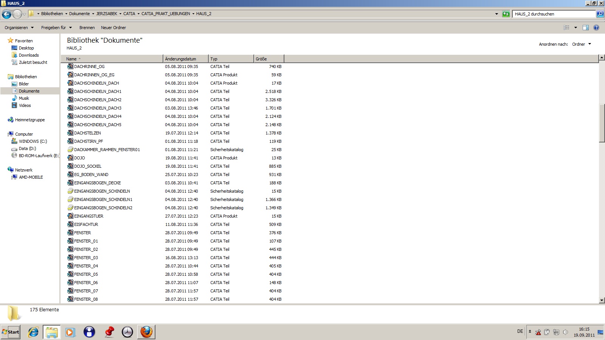Select JERZSABEK in the breadcrumb path

tap(107, 14)
